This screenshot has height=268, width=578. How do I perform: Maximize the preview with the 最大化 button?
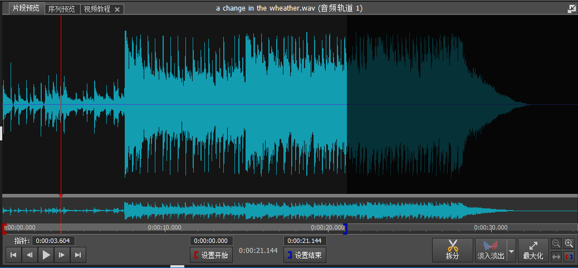[x=533, y=250]
